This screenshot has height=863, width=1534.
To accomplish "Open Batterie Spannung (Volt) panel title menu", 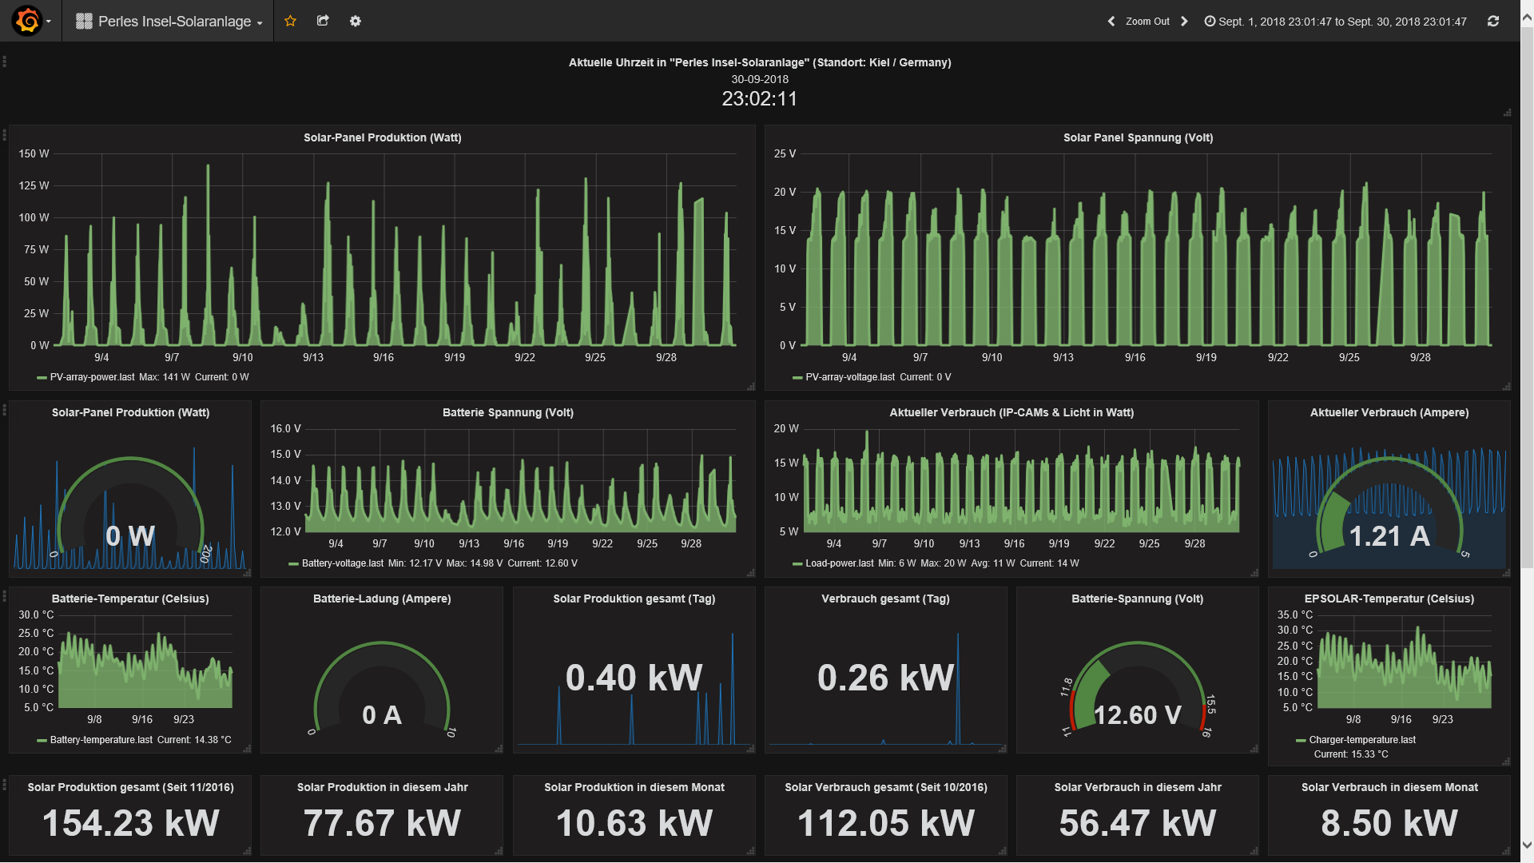I will click(x=507, y=412).
